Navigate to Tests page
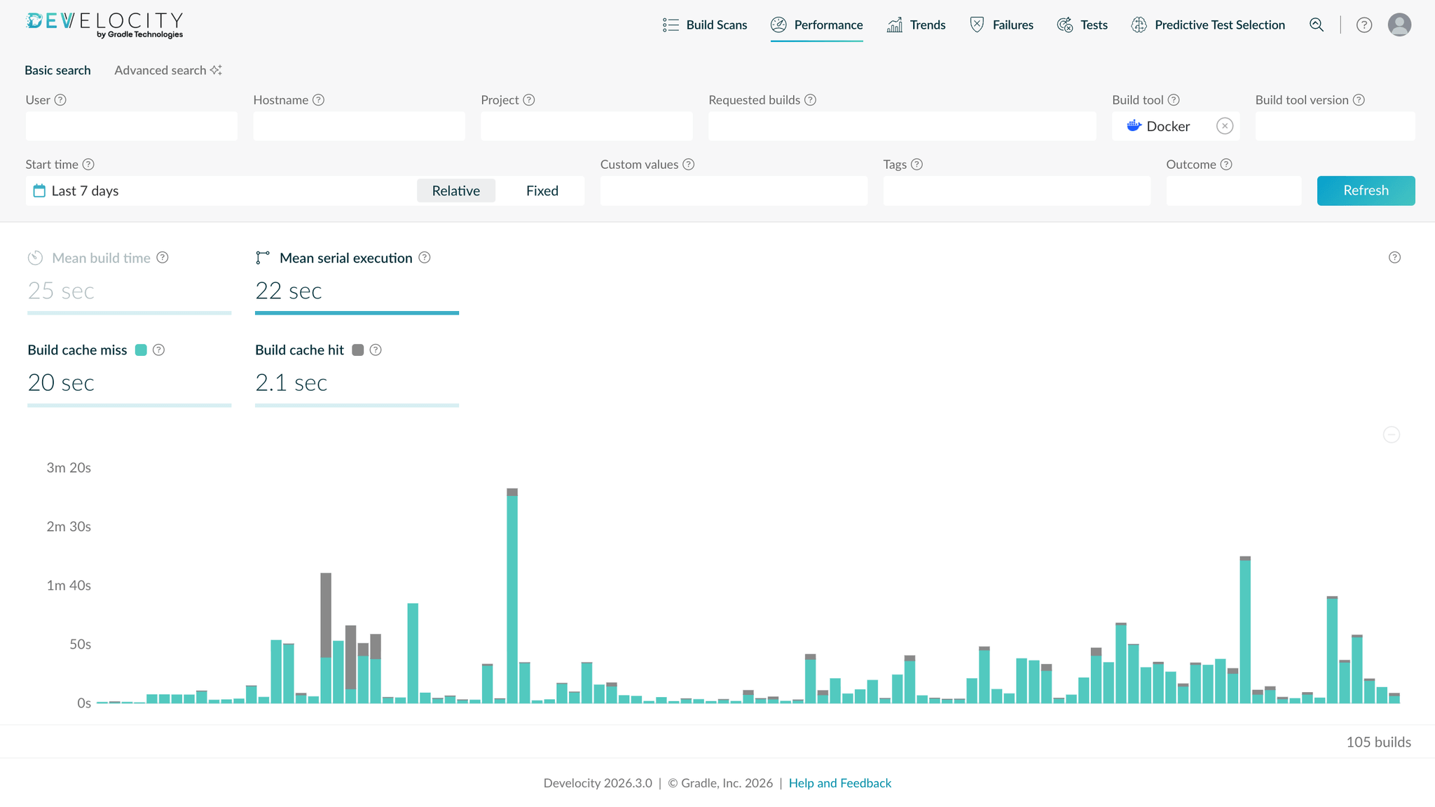Screen dimensions: 1435x807 [x=1082, y=25]
